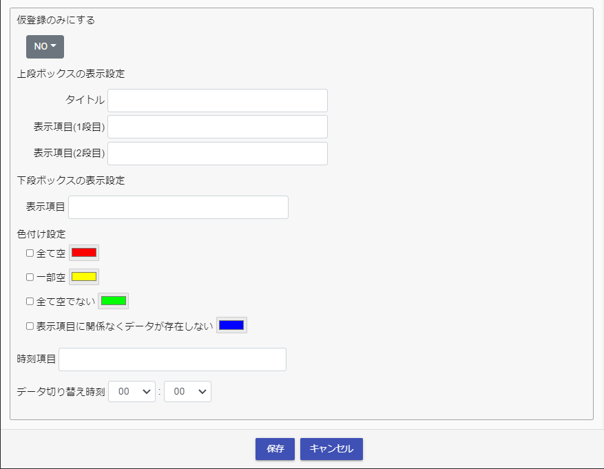Tick 表示項目に関係なくデータが存在しない checkbox

(x=30, y=326)
